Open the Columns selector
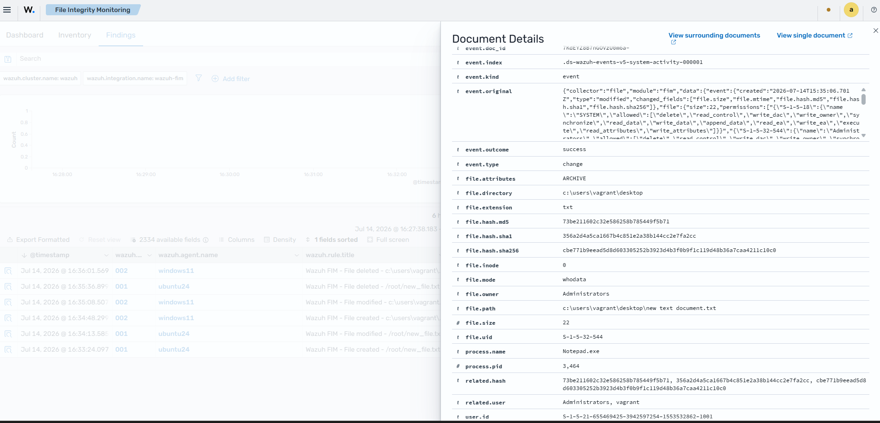Screen dimensions: 880x423 point(237,240)
